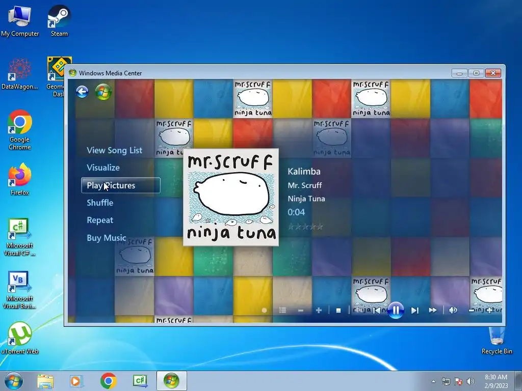
Task: Raise volume with the plus button by the speaker
Action: tap(489, 310)
